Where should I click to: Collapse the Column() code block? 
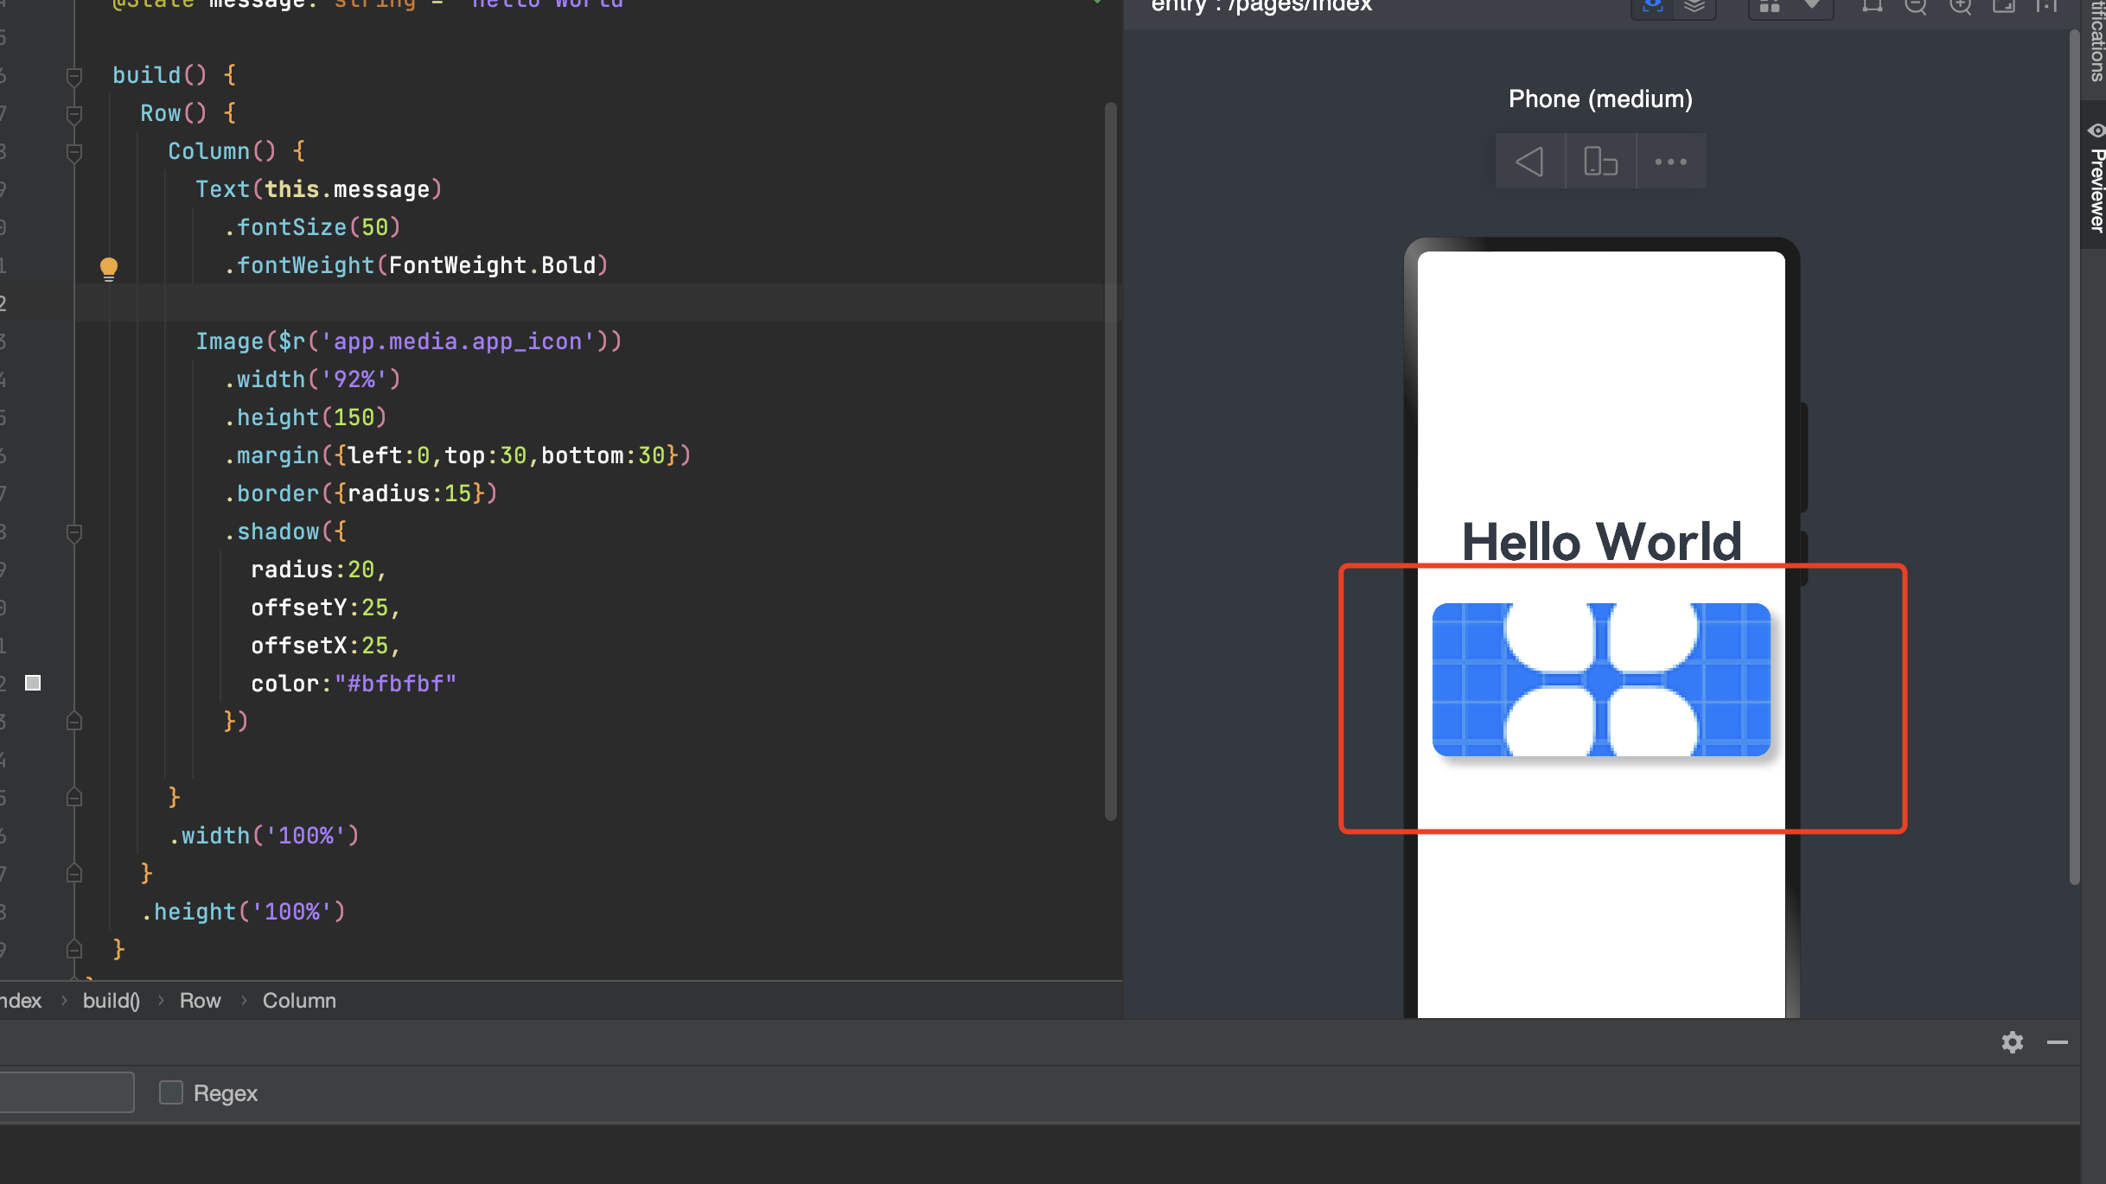click(74, 152)
